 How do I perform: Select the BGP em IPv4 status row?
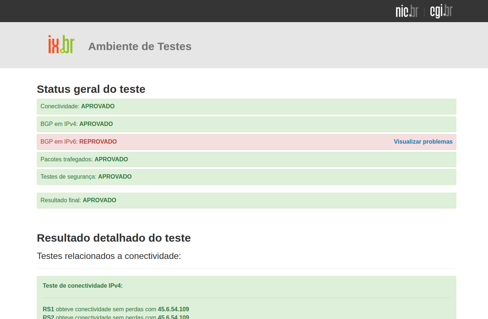tap(246, 124)
